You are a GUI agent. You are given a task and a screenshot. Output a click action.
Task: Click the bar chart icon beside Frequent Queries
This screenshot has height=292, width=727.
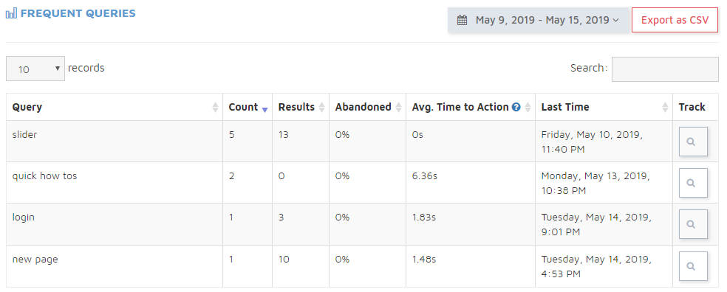pyautogui.click(x=11, y=13)
